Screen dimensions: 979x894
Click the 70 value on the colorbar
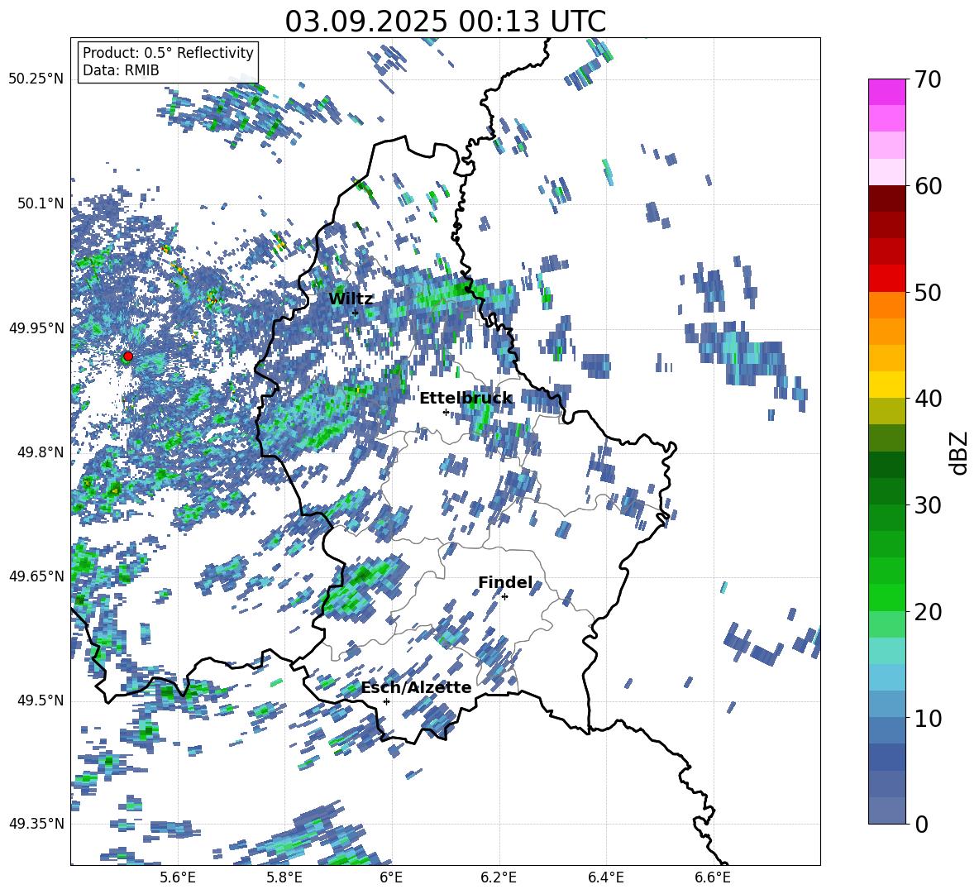[928, 79]
